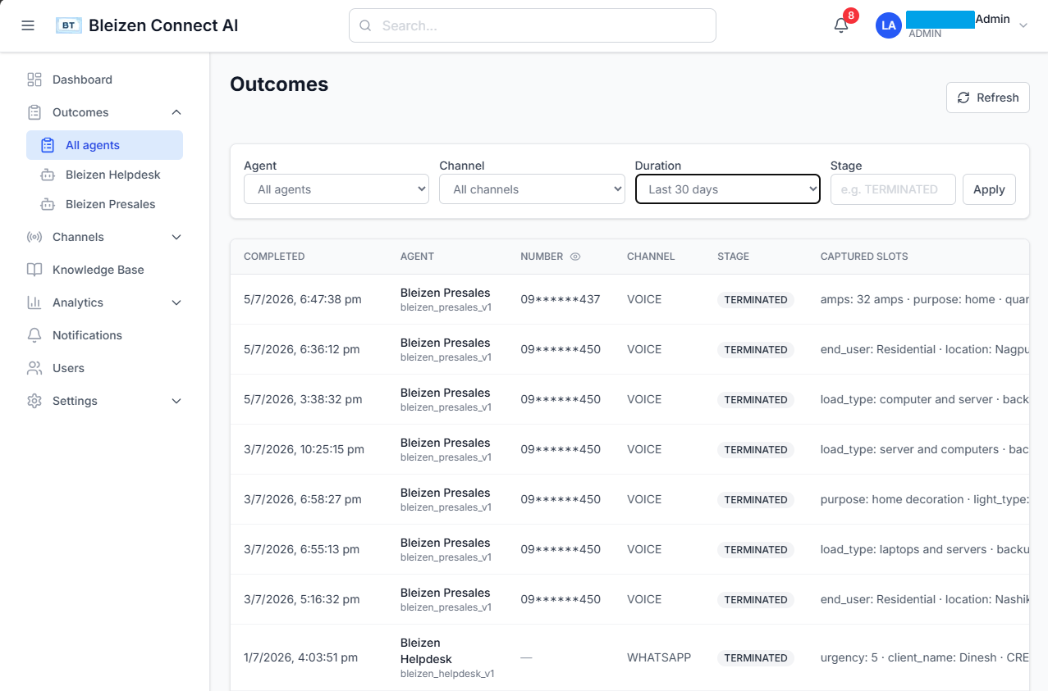
Task: Click the Outcomes clipboard icon
Action: (34, 112)
